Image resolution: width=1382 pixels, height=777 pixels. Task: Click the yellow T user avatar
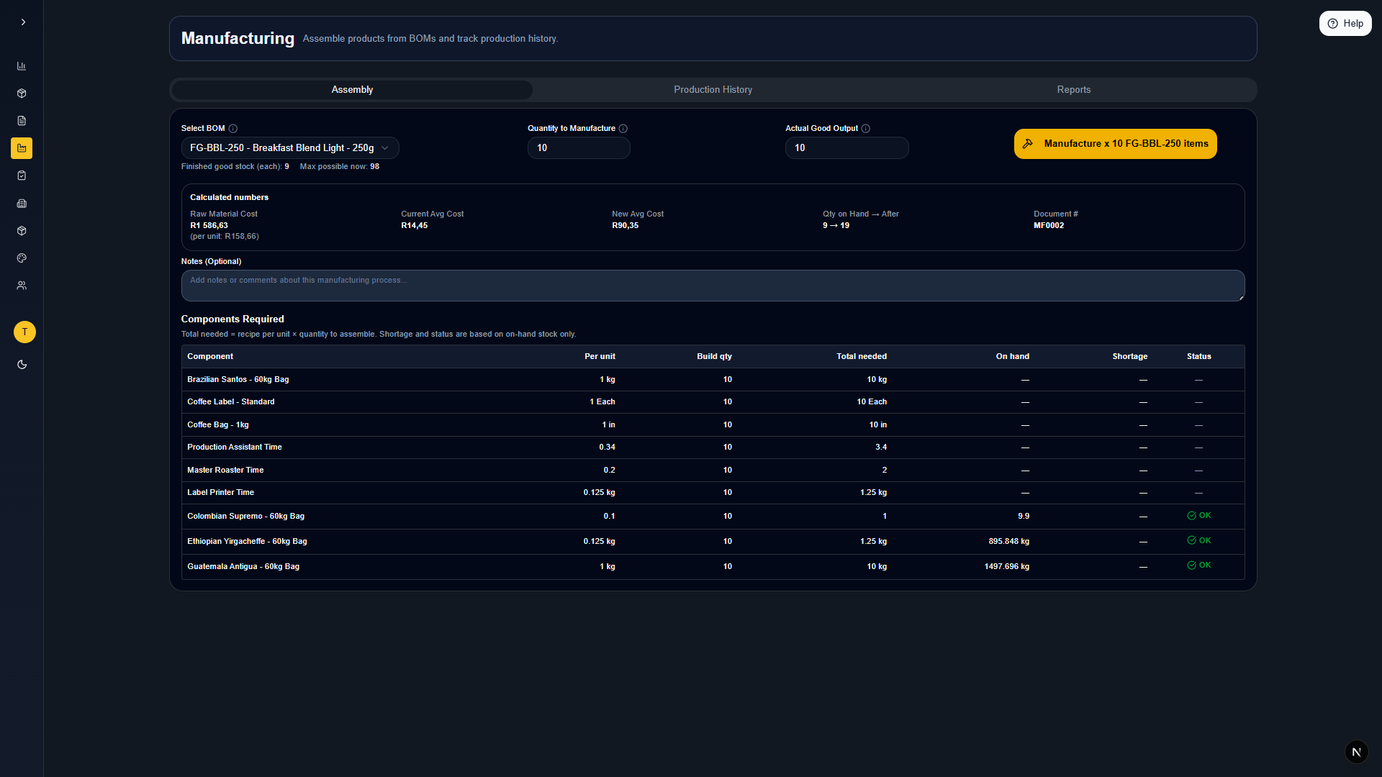coord(24,332)
